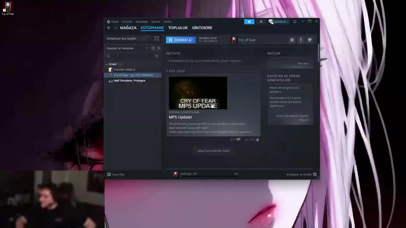Click the Cry of Fear header title
406x228 pixels.
(x=247, y=40)
